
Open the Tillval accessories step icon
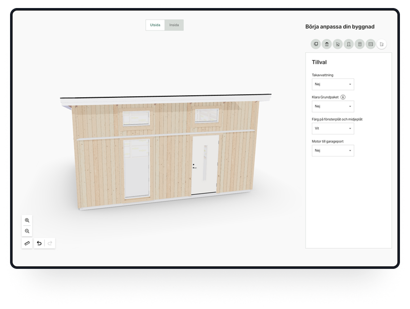382,44
